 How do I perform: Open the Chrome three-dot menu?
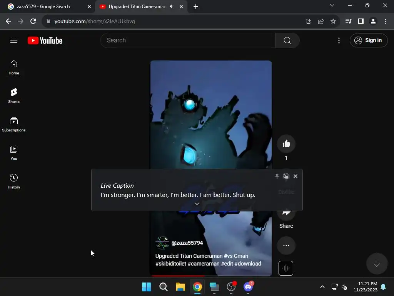click(386, 22)
